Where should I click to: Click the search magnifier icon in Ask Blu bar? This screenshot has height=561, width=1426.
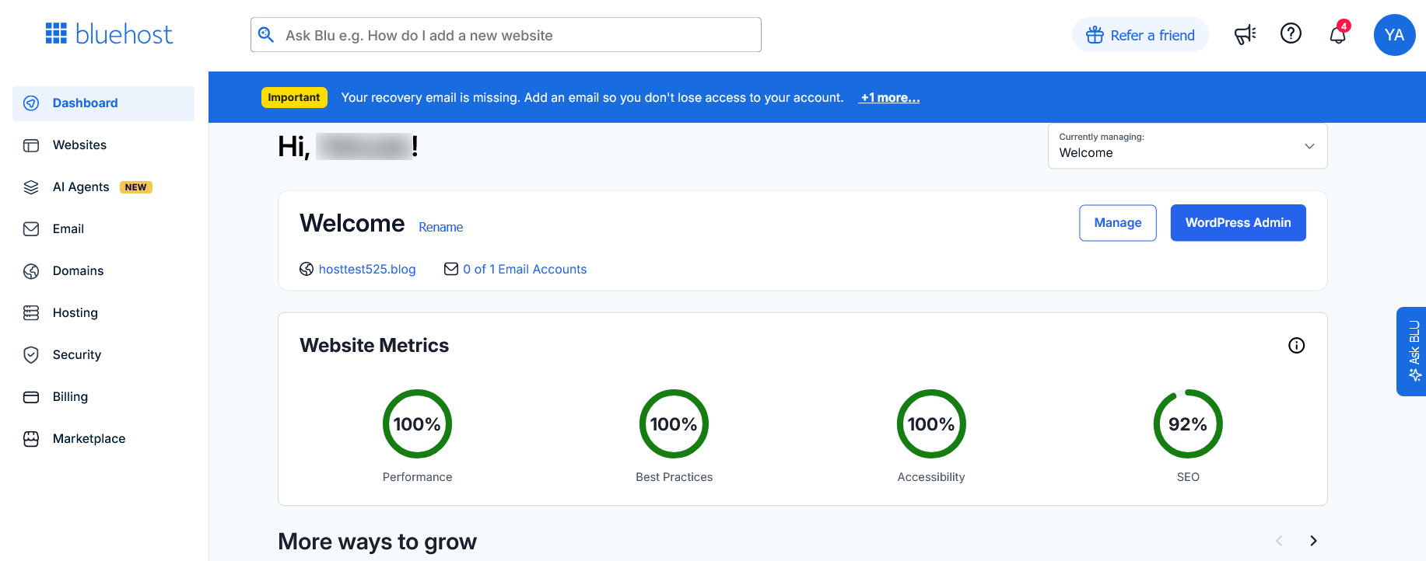(266, 35)
